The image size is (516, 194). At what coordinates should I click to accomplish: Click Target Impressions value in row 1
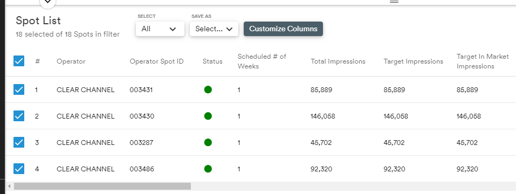tap(394, 90)
